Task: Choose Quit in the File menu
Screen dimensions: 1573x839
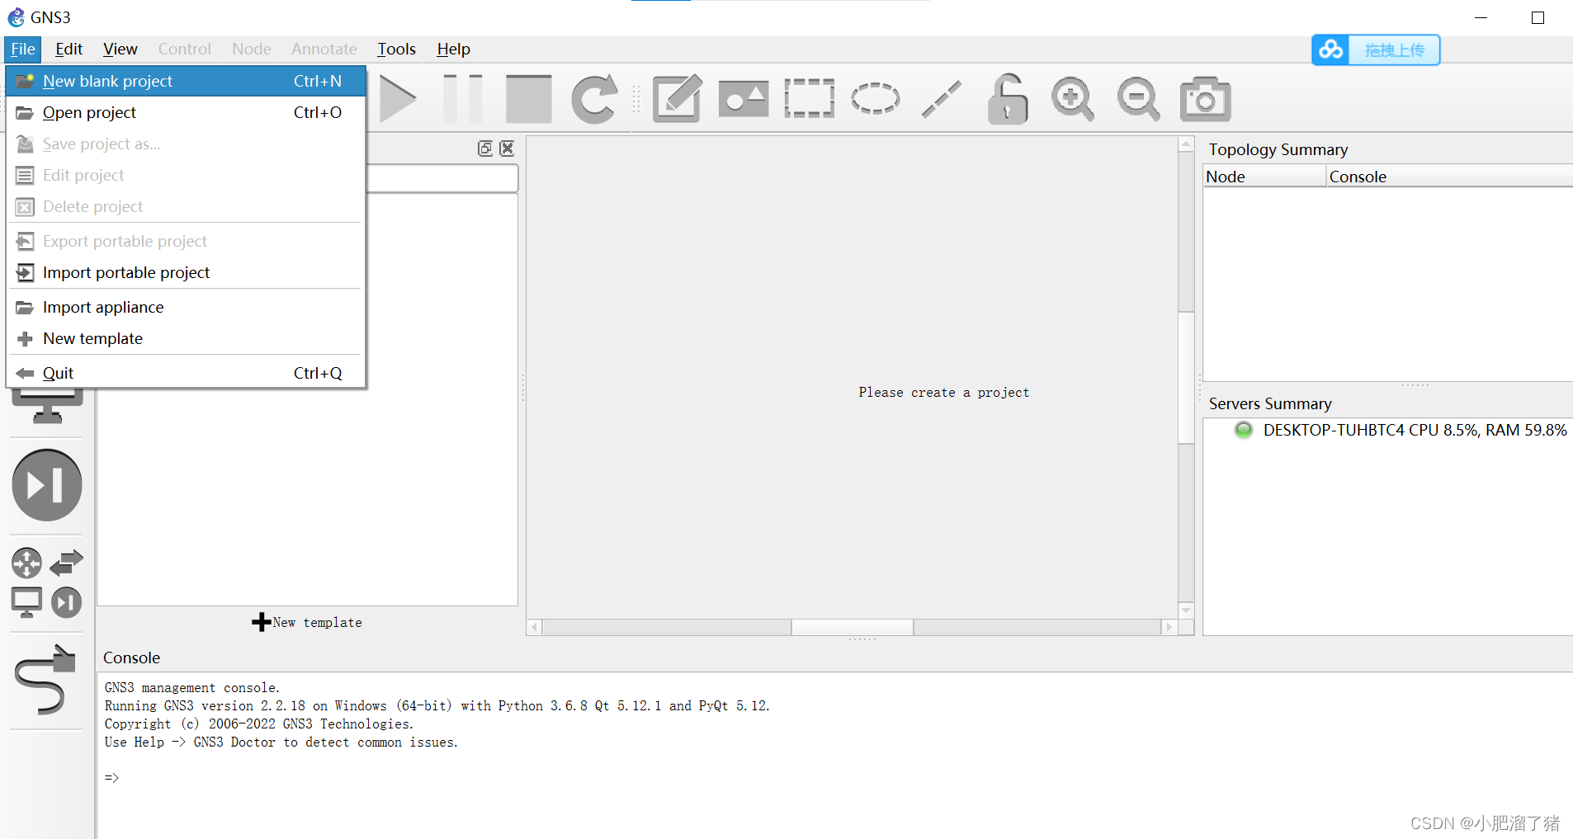Action: 187,373
